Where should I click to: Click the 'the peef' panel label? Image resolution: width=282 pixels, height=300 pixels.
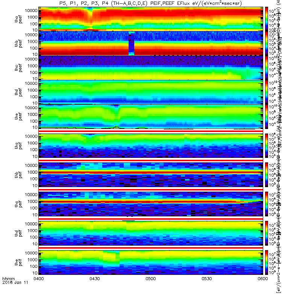click(18, 117)
